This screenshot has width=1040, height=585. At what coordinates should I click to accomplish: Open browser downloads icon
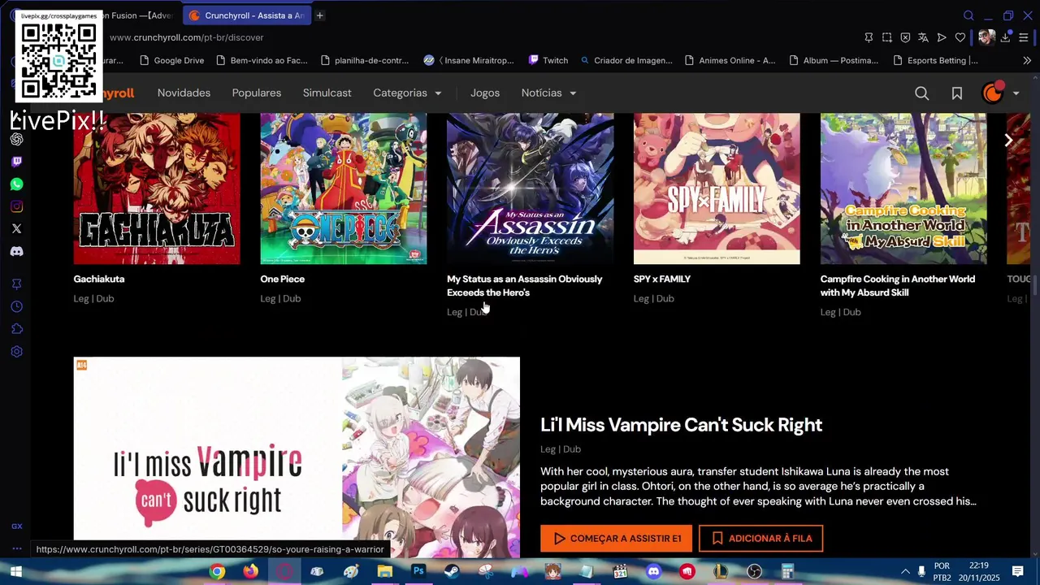pyautogui.click(x=1006, y=37)
